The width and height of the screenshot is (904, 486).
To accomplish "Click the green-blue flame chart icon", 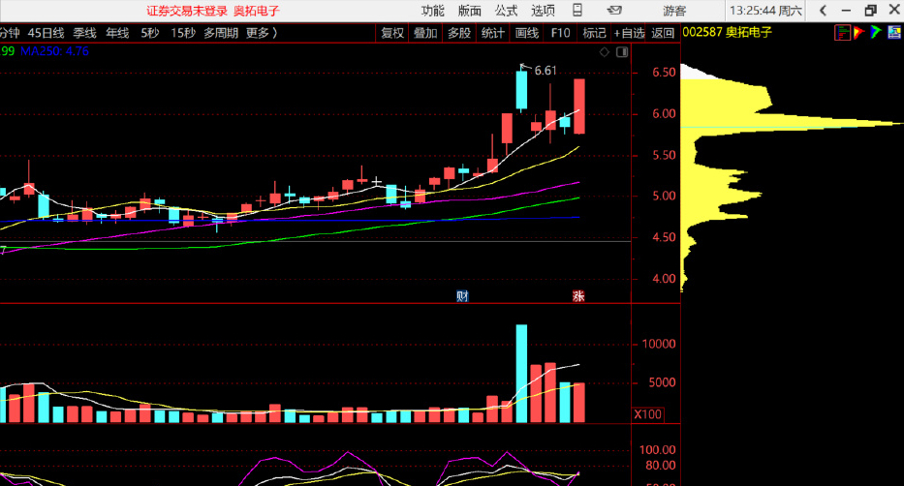I will point(876,33).
